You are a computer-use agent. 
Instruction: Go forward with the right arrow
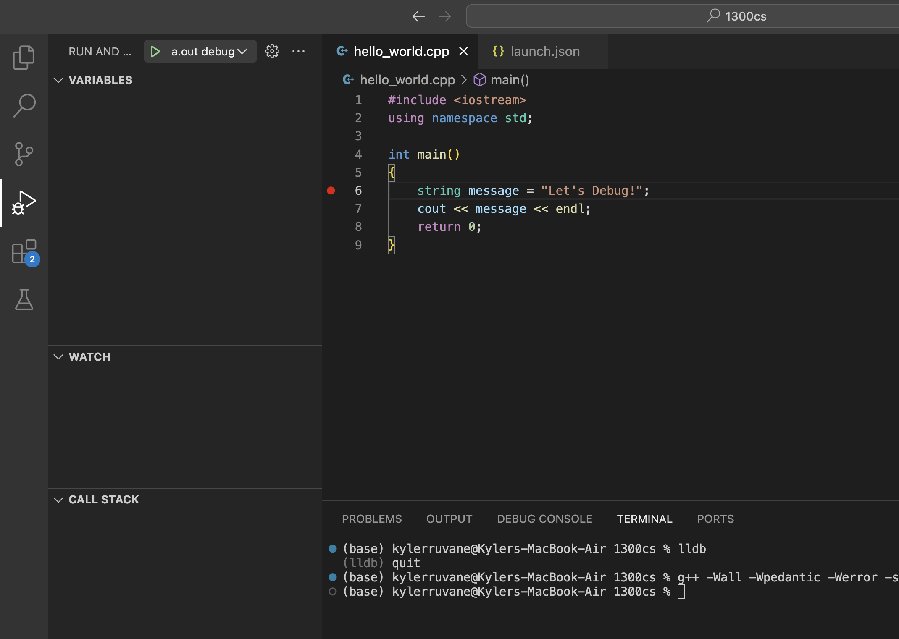click(x=444, y=16)
